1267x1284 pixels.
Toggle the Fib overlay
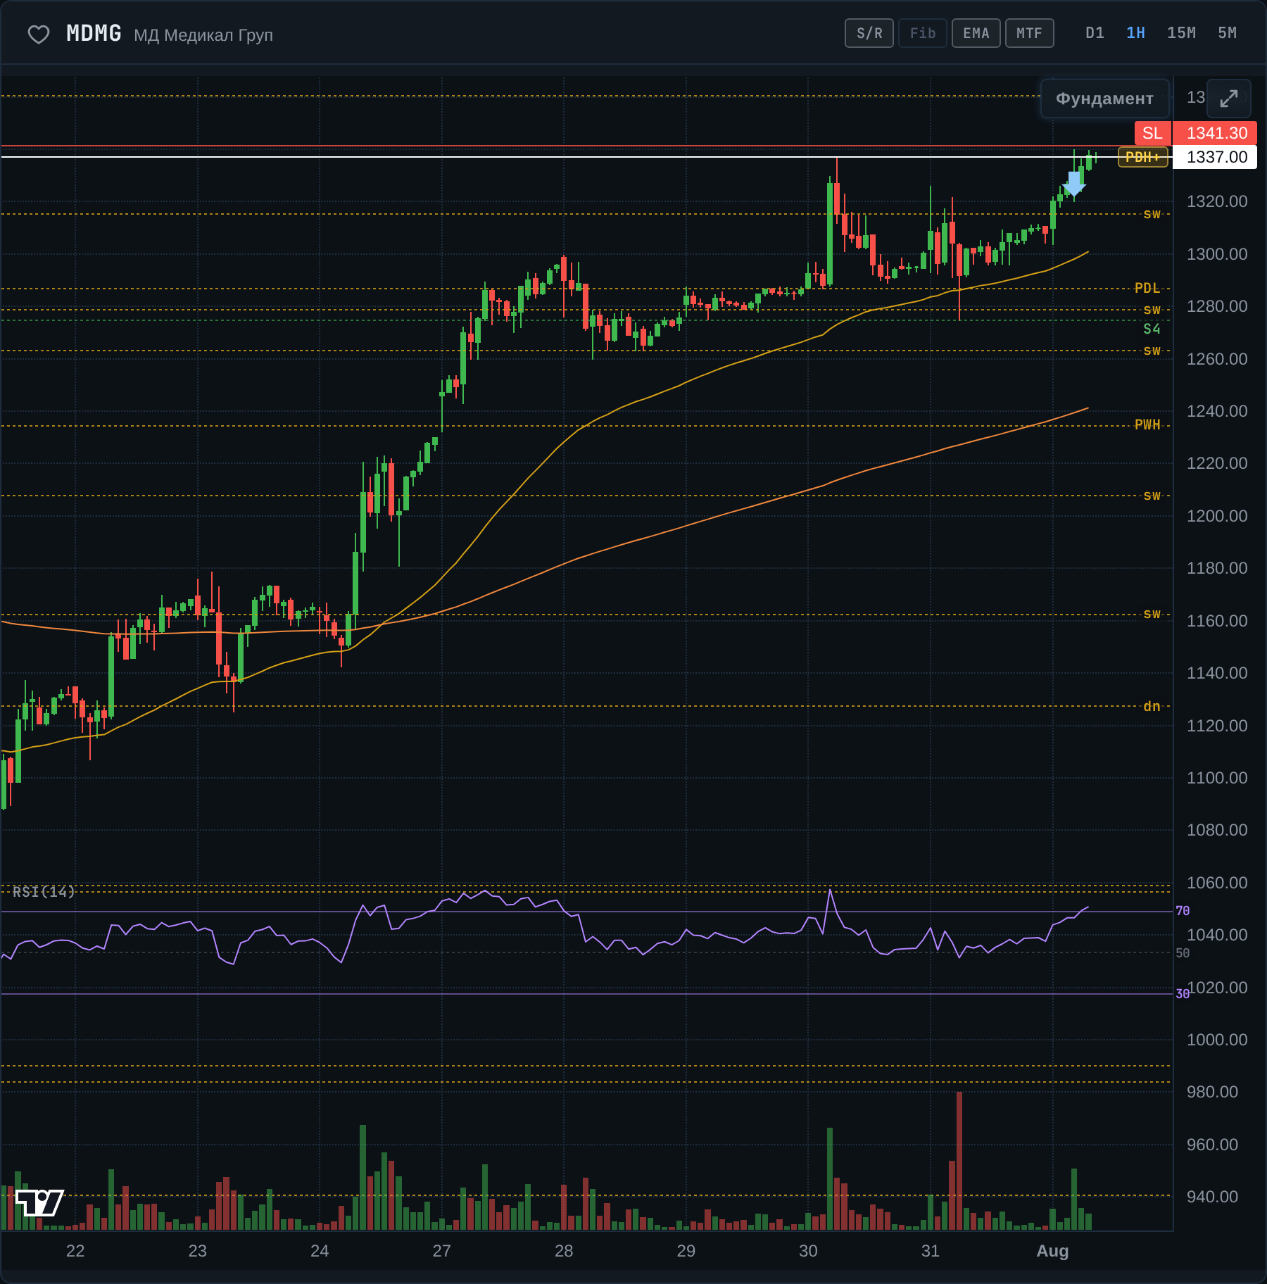point(923,33)
